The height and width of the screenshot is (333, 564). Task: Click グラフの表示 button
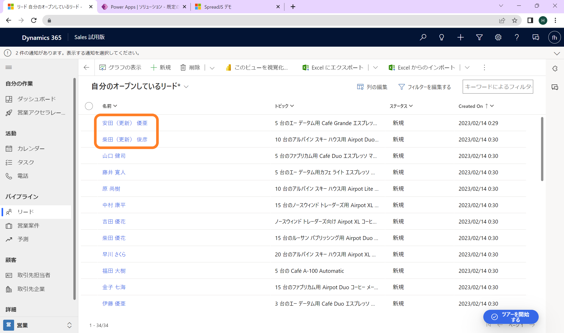(120, 67)
